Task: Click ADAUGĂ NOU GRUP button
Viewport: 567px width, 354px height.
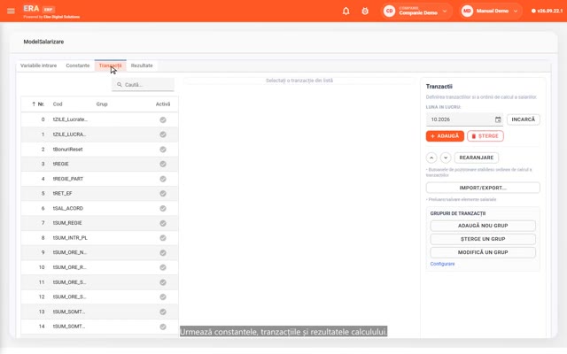Action: 483,226
